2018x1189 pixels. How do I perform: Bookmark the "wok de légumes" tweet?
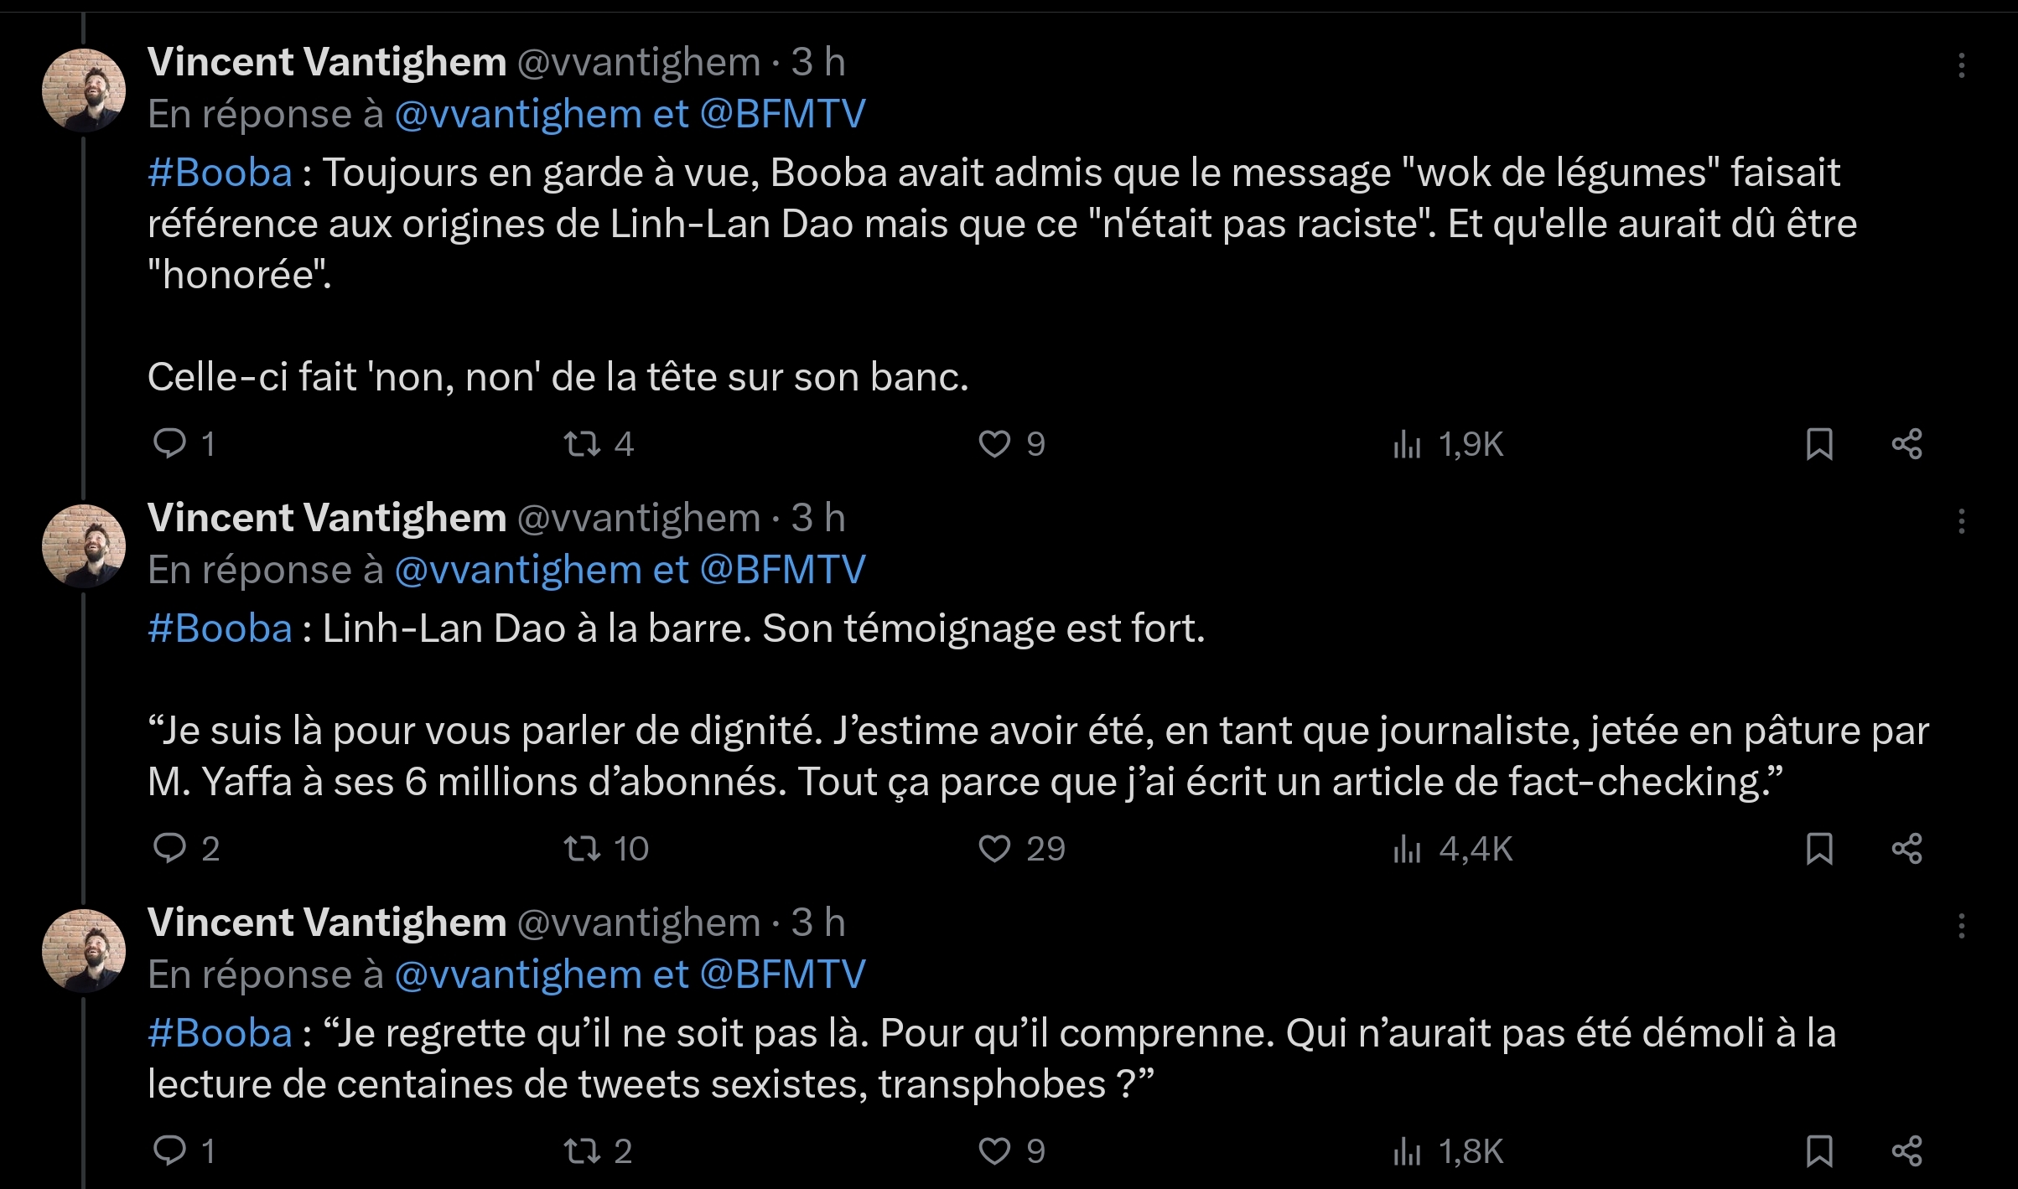coord(1818,443)
